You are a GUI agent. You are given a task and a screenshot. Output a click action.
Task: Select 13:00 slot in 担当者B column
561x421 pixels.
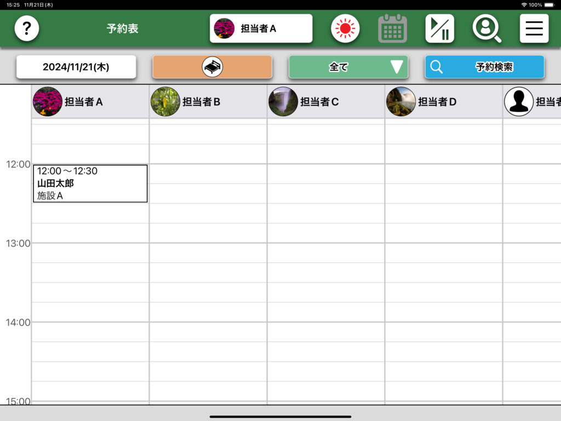[208, 253]
